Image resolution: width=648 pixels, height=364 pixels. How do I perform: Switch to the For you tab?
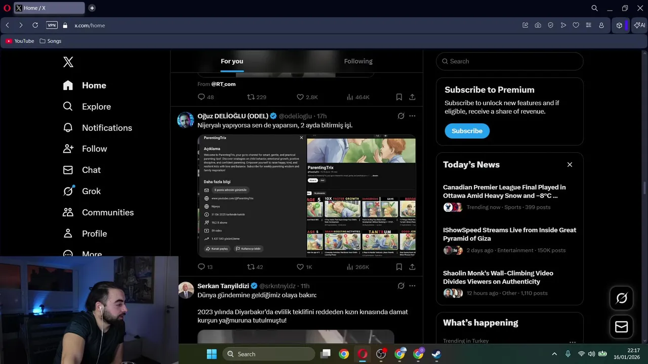[232, 61]
